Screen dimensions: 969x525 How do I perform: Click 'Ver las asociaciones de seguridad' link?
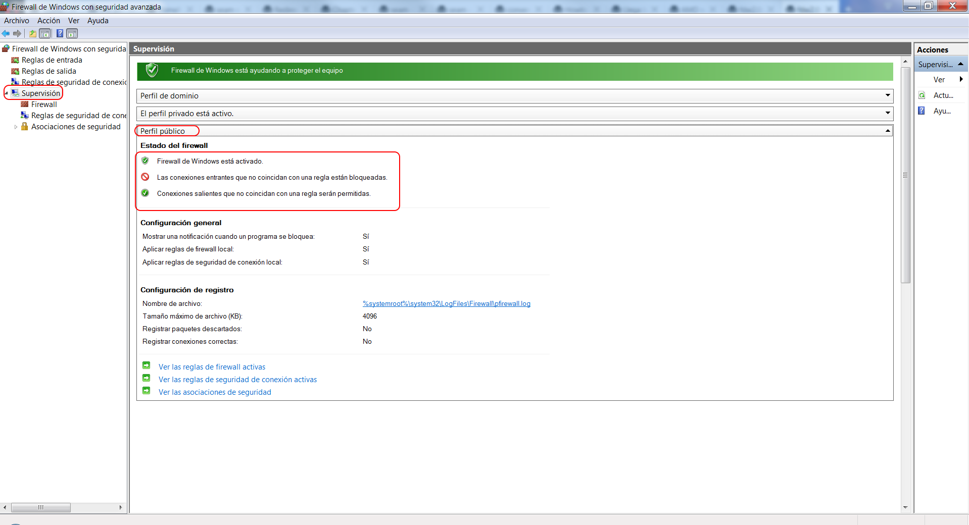[215, 392]
